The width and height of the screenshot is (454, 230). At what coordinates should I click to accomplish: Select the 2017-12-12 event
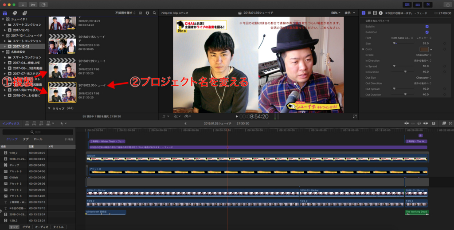pos(23,47)
